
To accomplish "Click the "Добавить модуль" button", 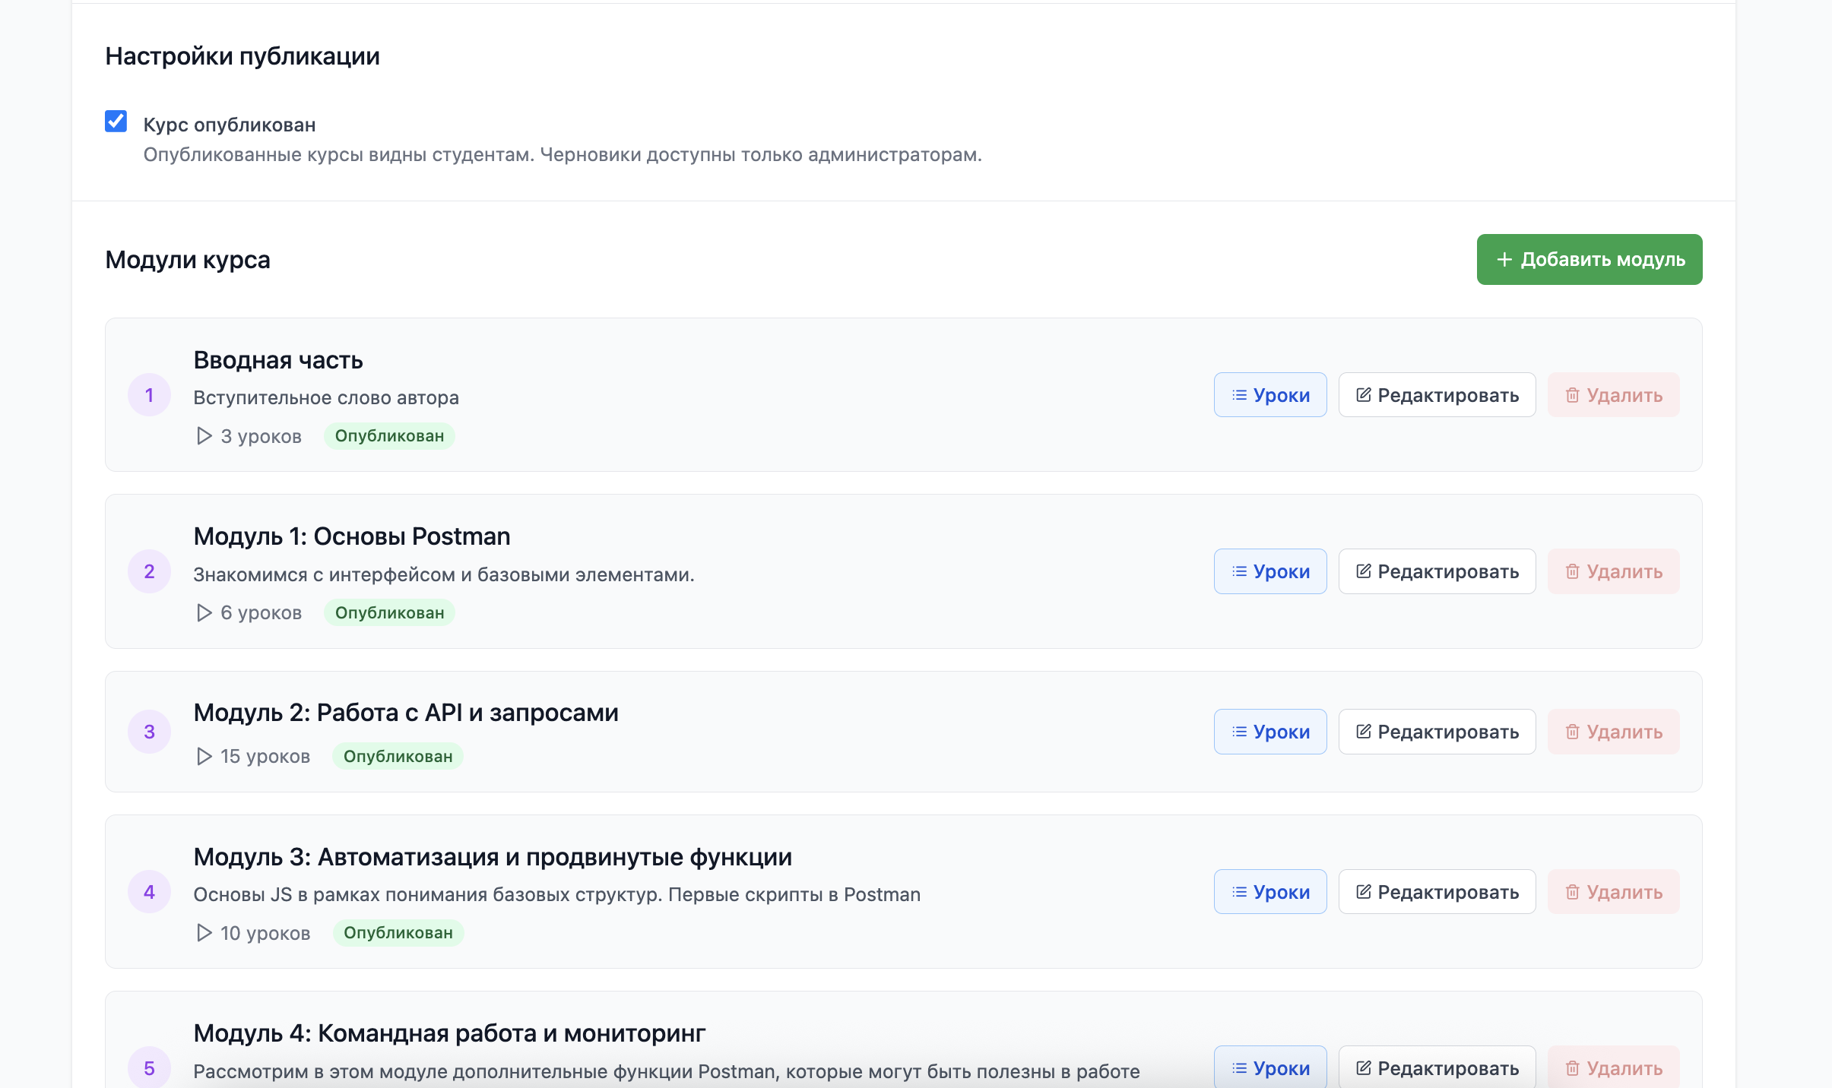I will (1589, 259).
